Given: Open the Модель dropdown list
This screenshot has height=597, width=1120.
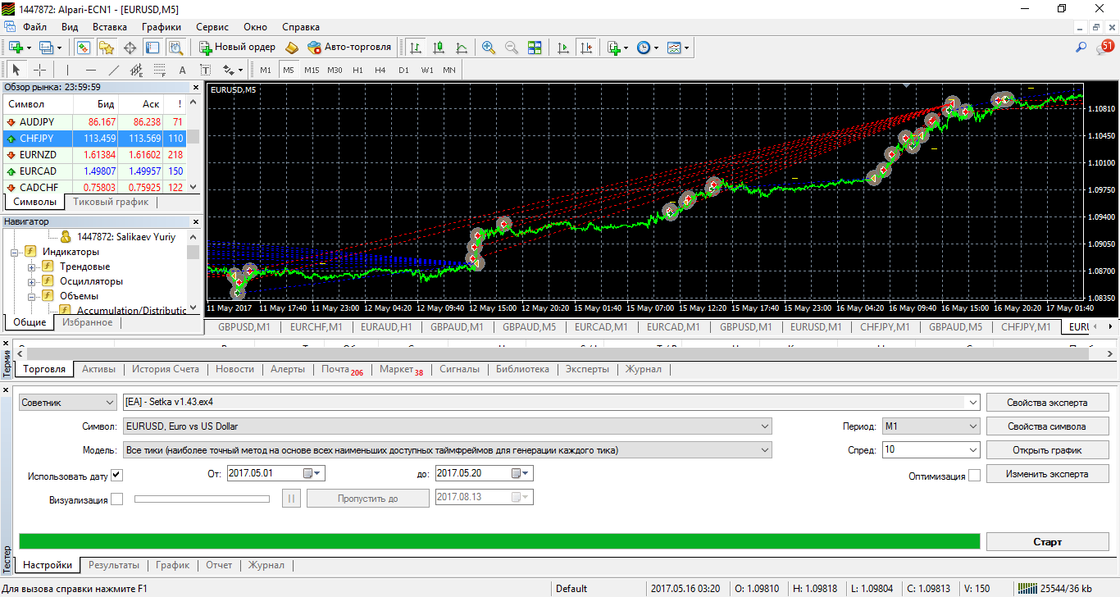Looking at the screenshot, I should point(447,450).
